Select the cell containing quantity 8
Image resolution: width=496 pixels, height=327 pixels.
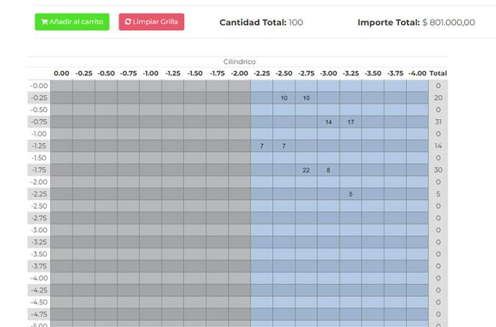(x=329, y=170)
